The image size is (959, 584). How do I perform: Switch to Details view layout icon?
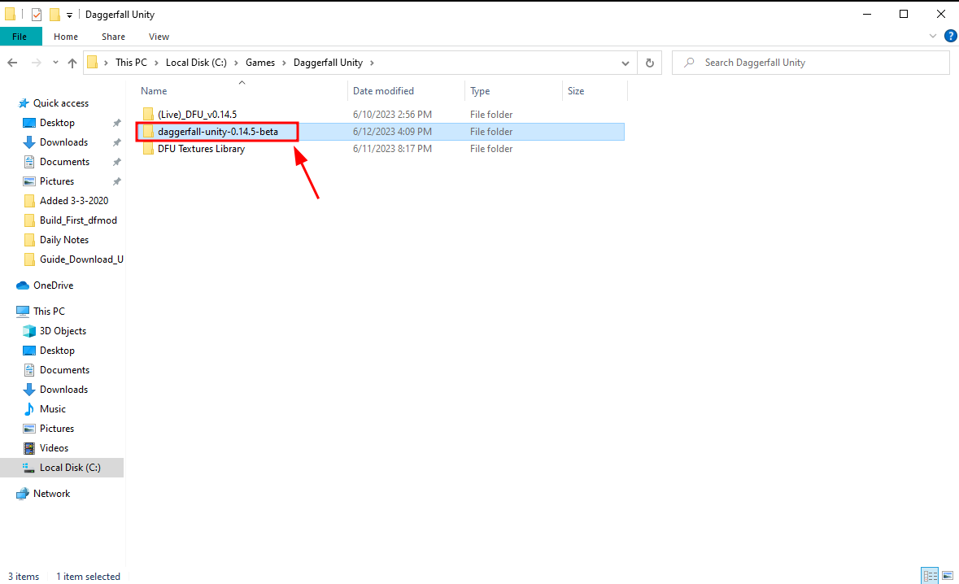point(931,575)
